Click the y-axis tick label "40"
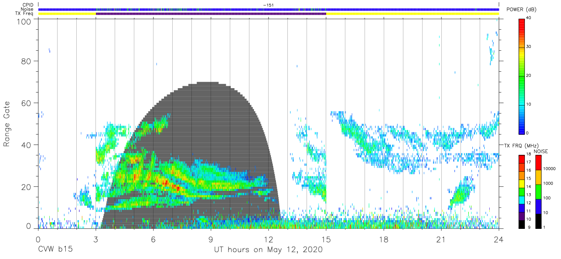This screenshot has width=561, height=259. [x=27, y=145]
